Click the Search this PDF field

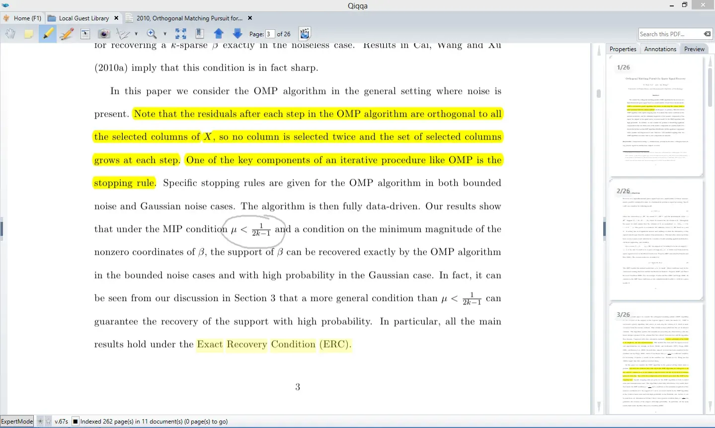(669, 34)
